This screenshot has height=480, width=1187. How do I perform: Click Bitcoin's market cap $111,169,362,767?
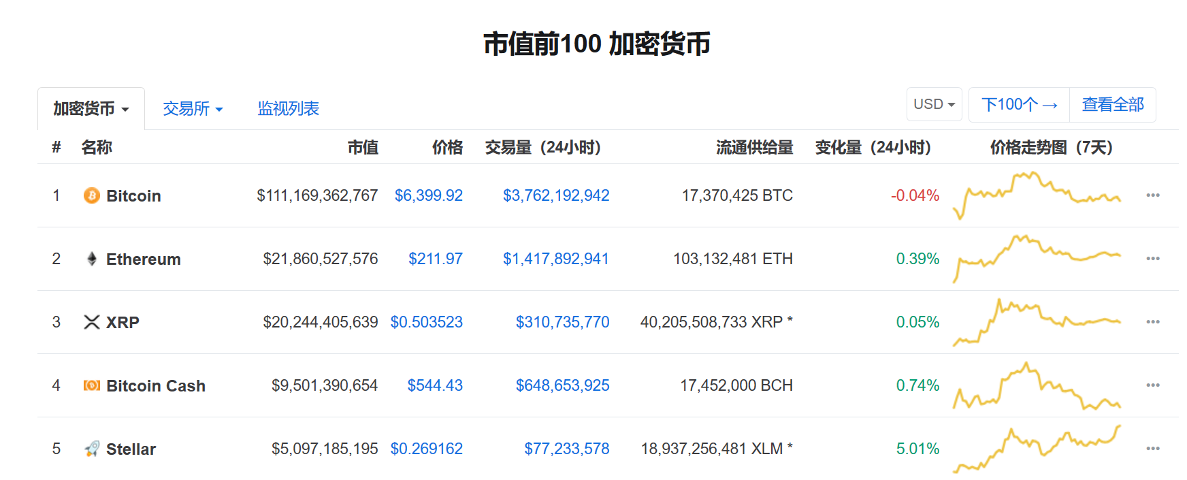317,195
